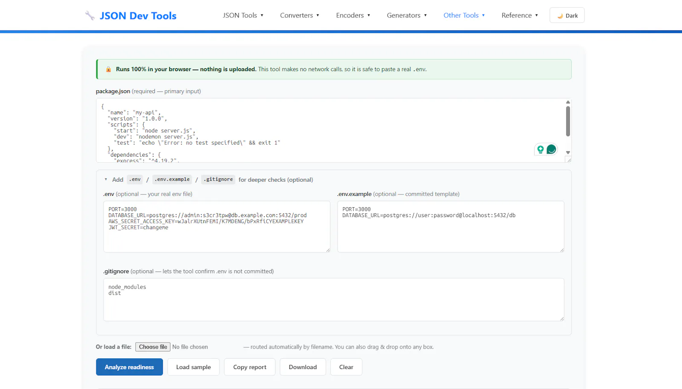Click into the .gitignore text area

coord(334,300)
